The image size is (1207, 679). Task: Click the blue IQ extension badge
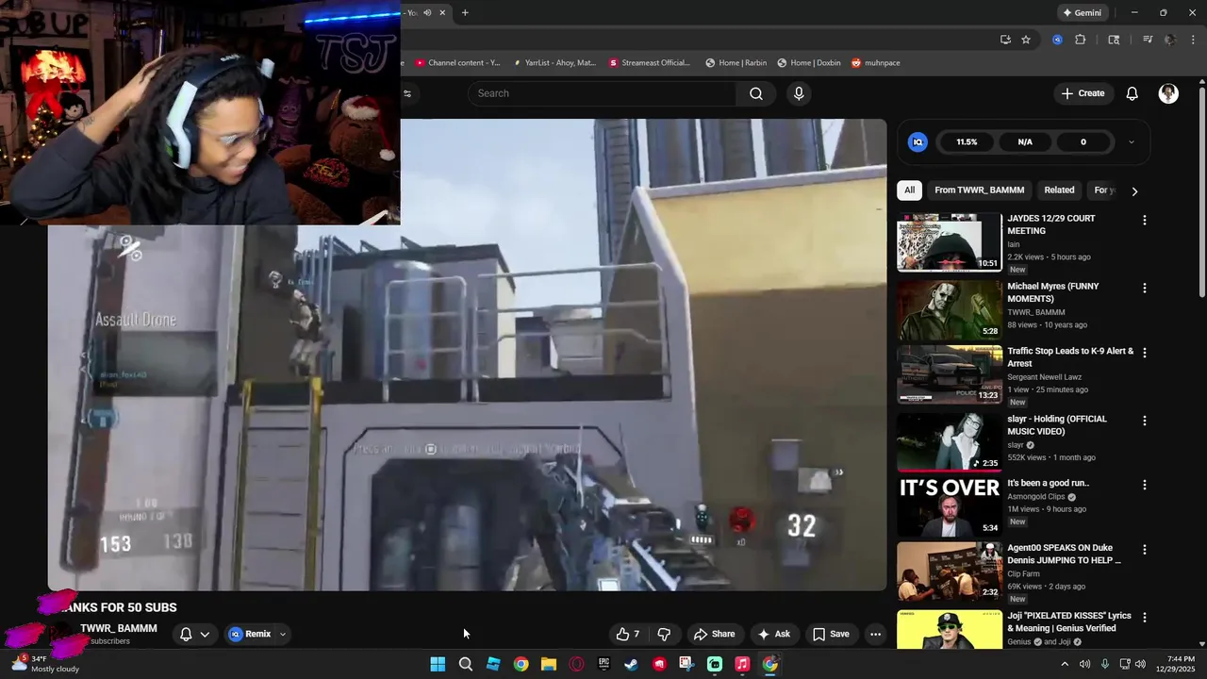click(918, 141)
